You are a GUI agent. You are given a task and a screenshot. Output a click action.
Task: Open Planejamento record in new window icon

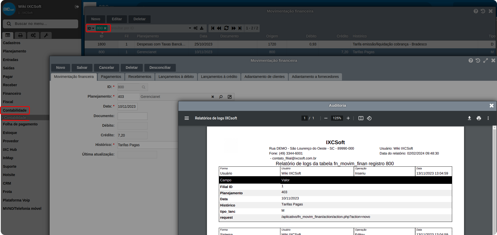230,97
